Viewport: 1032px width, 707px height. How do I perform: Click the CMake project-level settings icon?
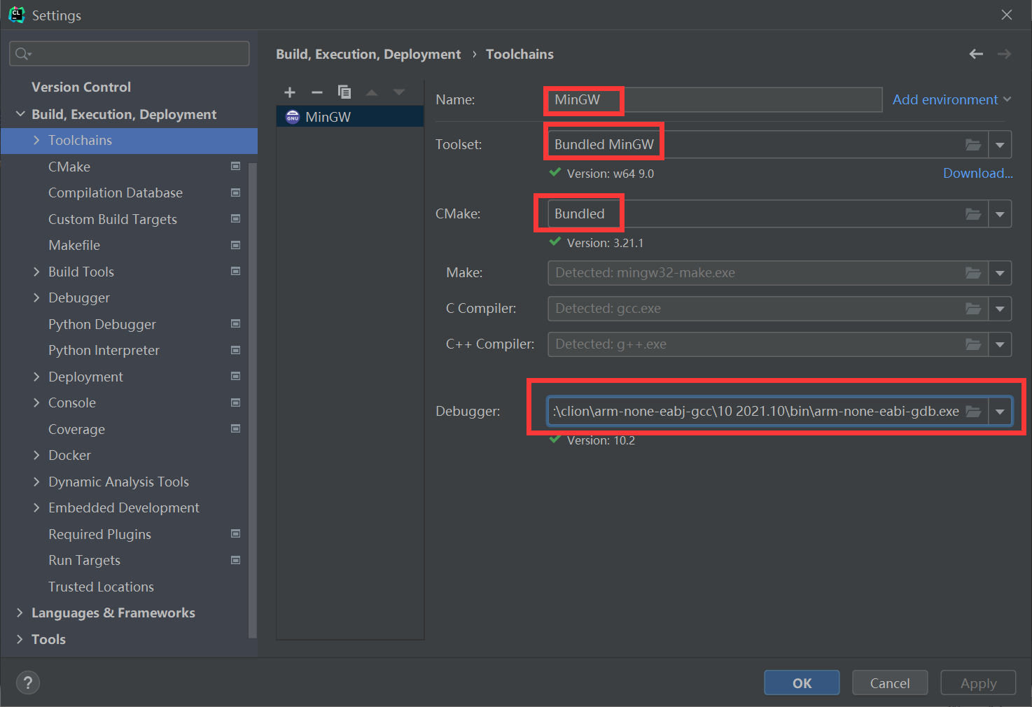pyautogui.click(x=236, y=167)
